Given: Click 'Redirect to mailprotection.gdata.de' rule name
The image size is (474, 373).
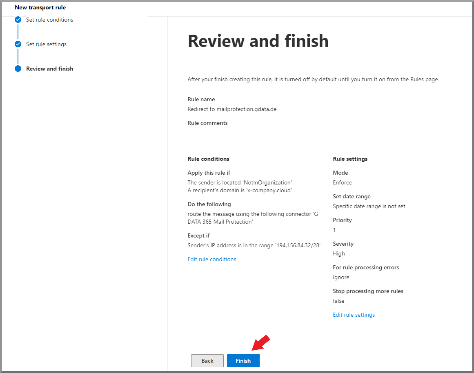Looking at the screenshot, I should [232, 109].
